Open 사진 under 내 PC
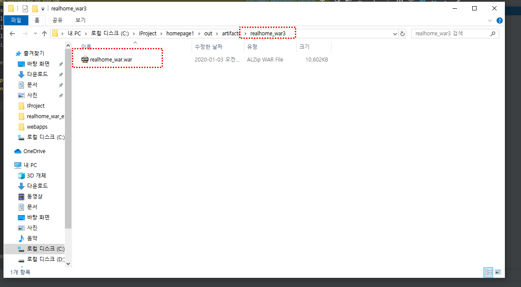This screenshot has width=521, height=287. [32, 228]
